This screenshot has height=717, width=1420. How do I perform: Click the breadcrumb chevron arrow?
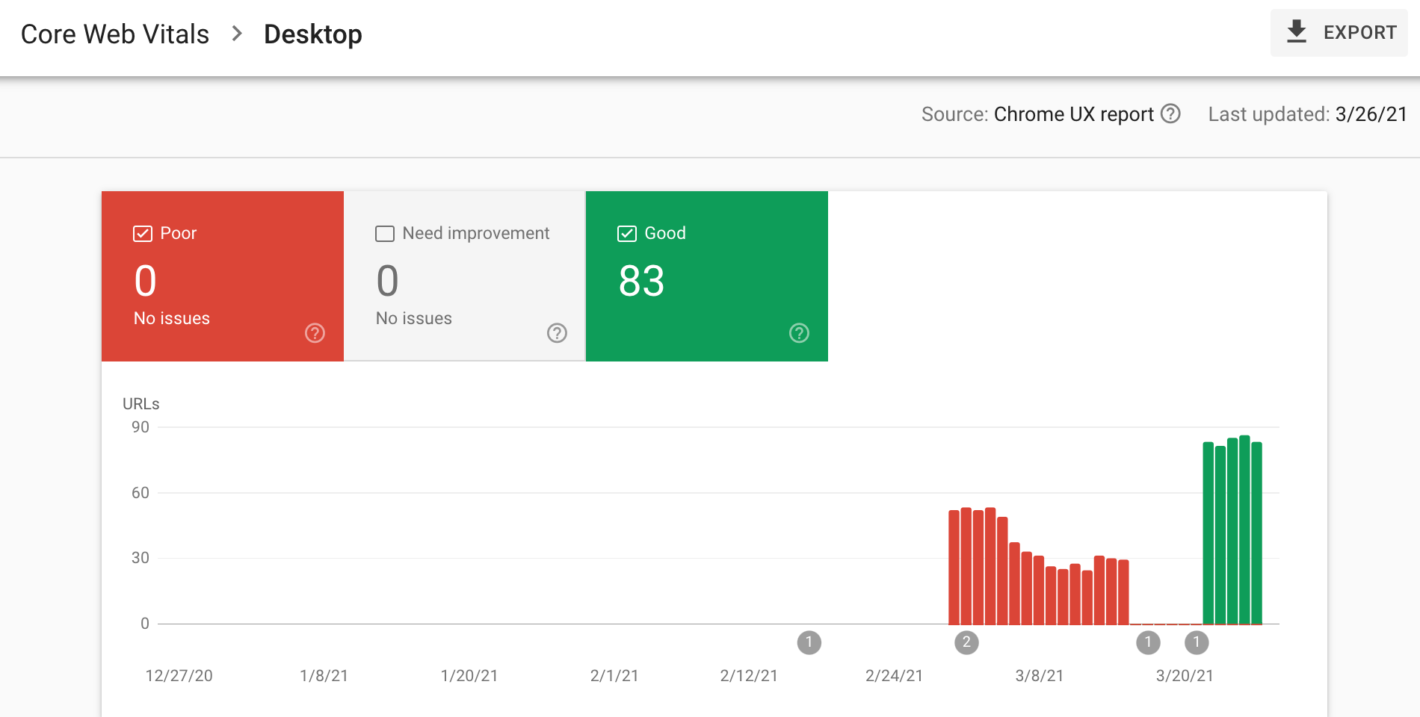(237, 34)
